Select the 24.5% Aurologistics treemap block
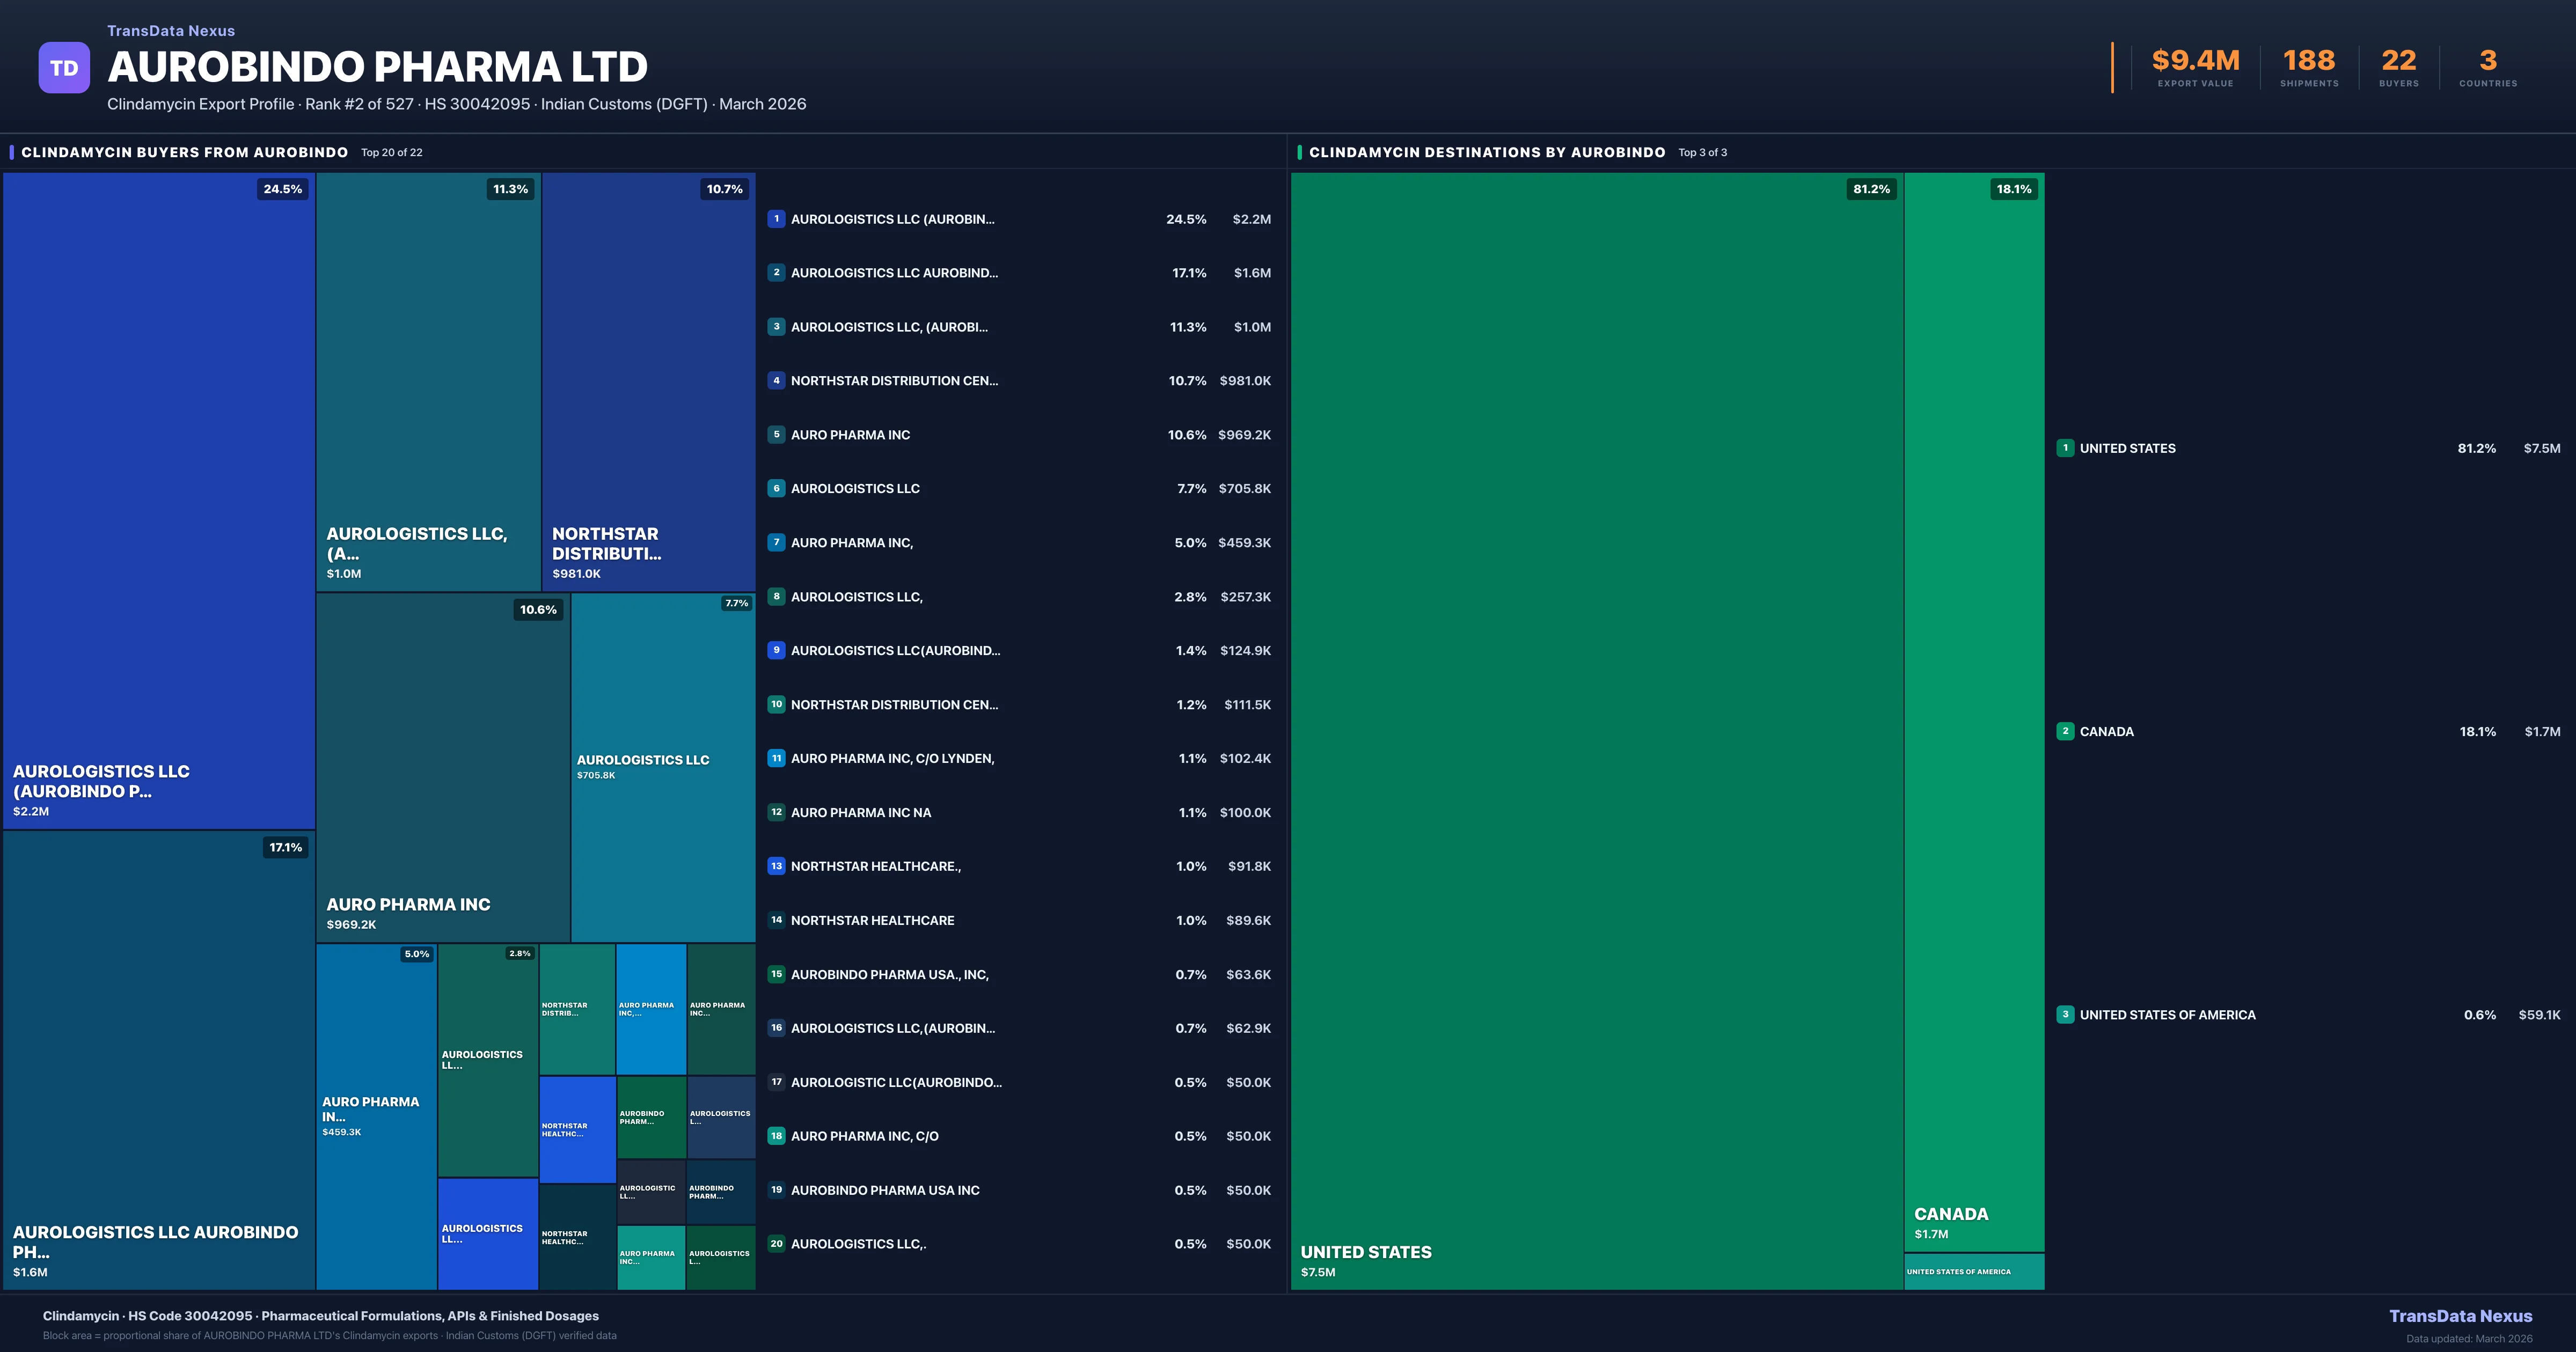Image resolution: width=2576 pixels, height=1352 pixels. 159,500
